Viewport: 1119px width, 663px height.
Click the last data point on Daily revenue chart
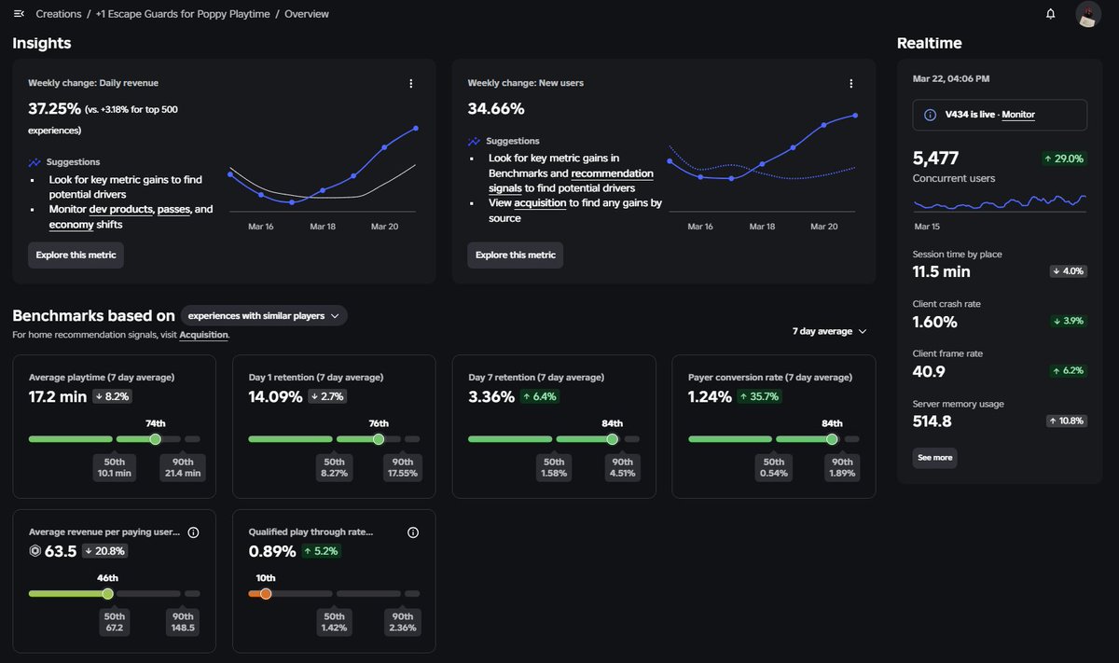[x=416, y=128]
